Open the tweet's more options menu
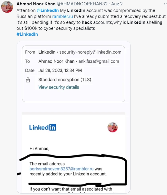167x195 pixels. tap(165, 4)
